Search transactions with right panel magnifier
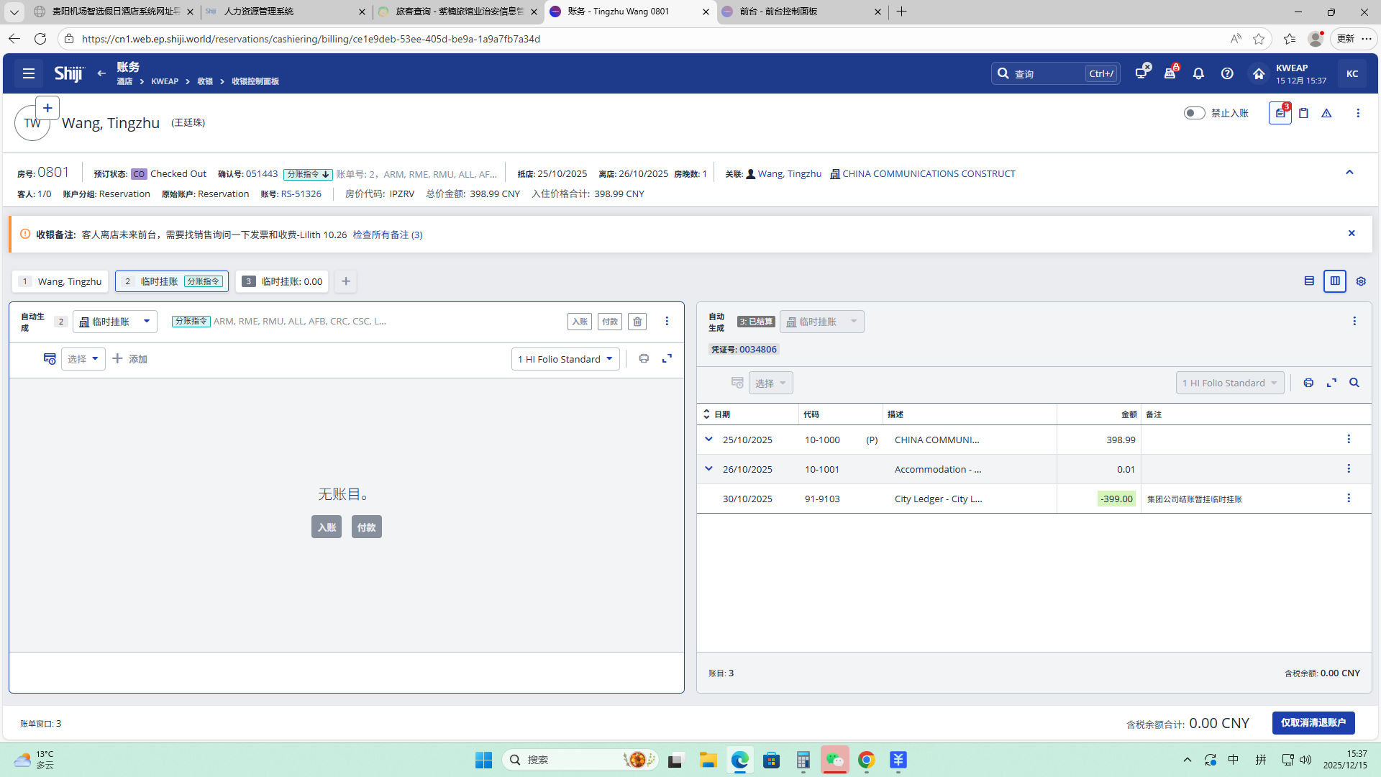The image size is (1381, 777). 1354,383
